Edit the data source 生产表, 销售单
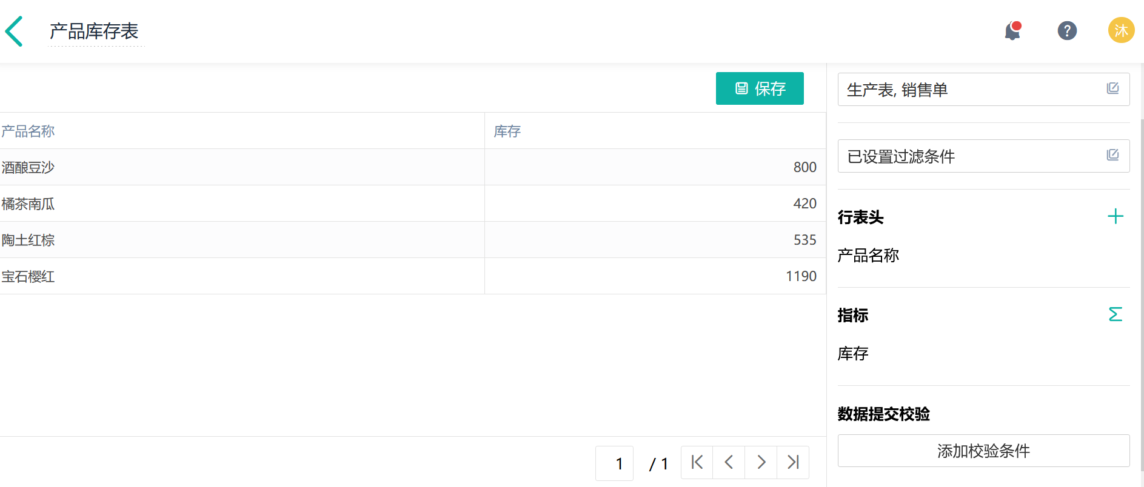This screenshot has height=487, width=1144. (1112, 88)
